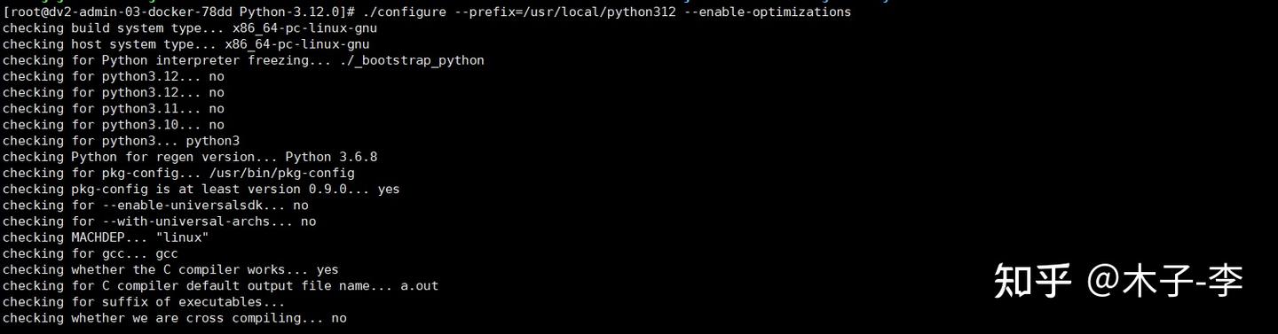Click the Python 3.6.8 regen version text
1278x334 pixels.
click(x=332, y=157)
